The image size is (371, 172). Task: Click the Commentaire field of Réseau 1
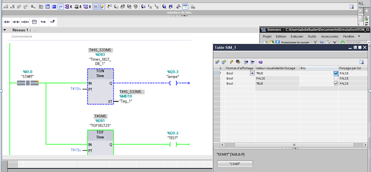[x=101, y=37]
